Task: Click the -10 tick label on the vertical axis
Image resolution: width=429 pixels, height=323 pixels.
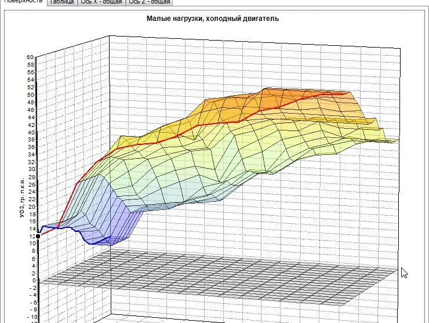Action: coord(29,317)
